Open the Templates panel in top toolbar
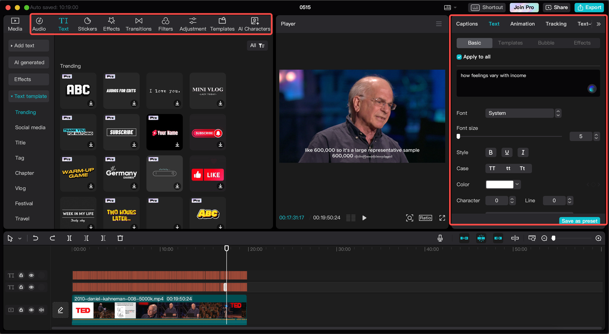The width and height of the screenshot is (609, 334). coord(222,24)
